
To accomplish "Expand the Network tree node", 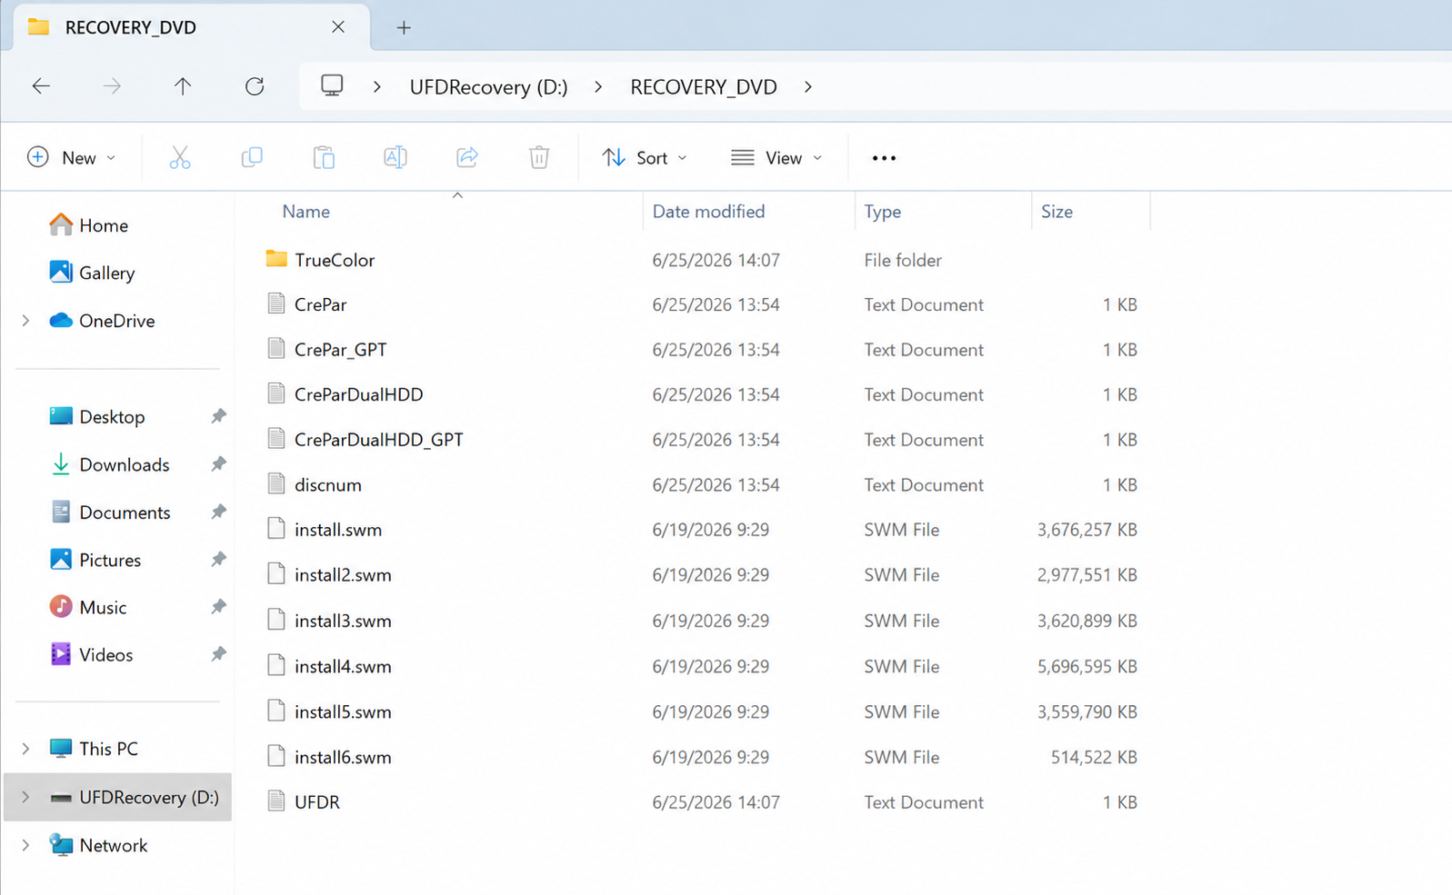I will pos(25,845).
